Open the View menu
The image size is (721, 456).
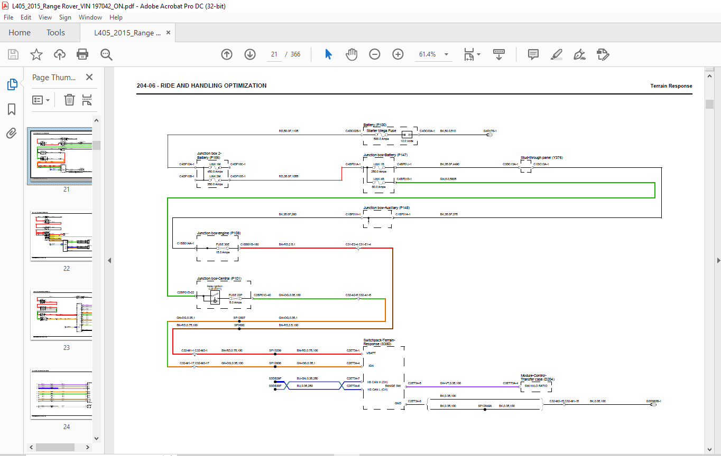[x=45, y=17]
